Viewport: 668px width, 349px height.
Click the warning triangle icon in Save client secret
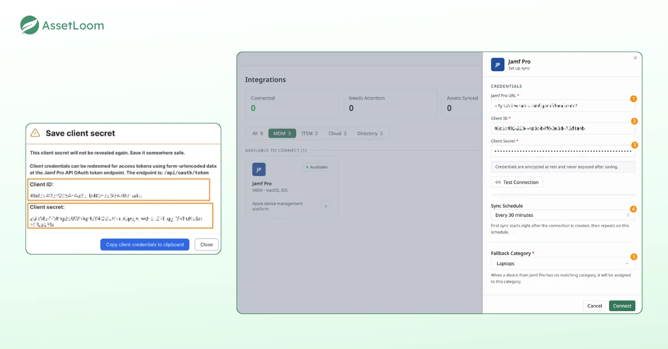point(35,133)
